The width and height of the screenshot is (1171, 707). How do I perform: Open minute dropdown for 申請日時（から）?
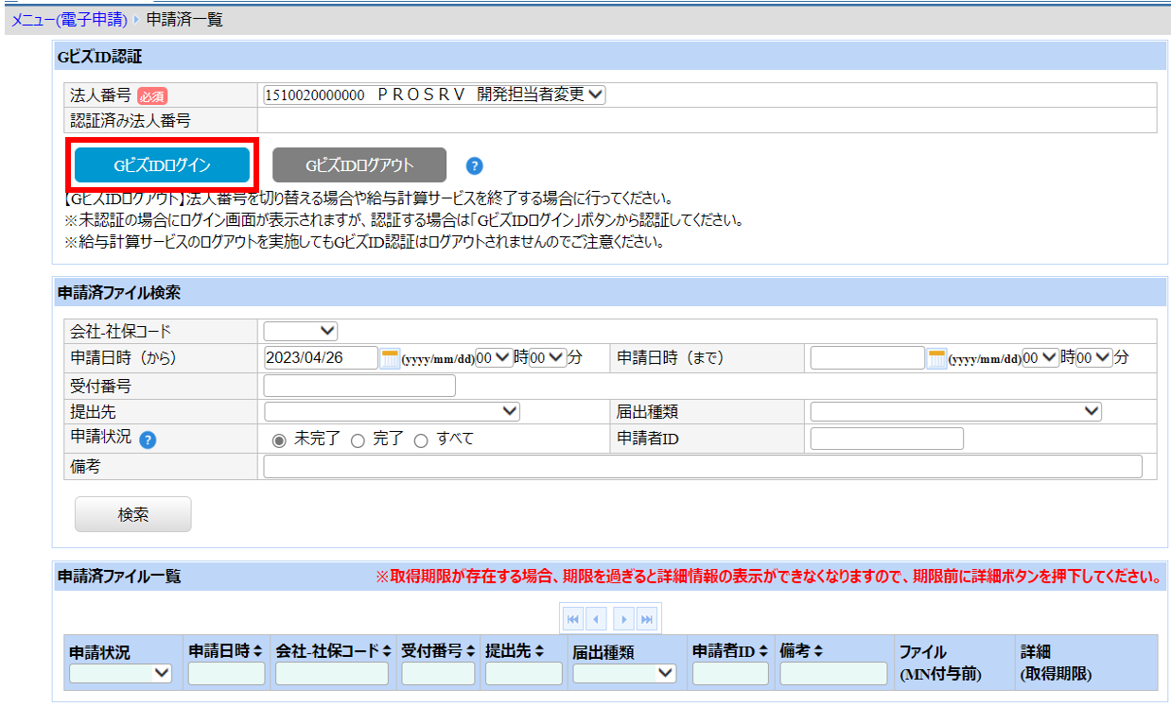click(x=548, y=358)
